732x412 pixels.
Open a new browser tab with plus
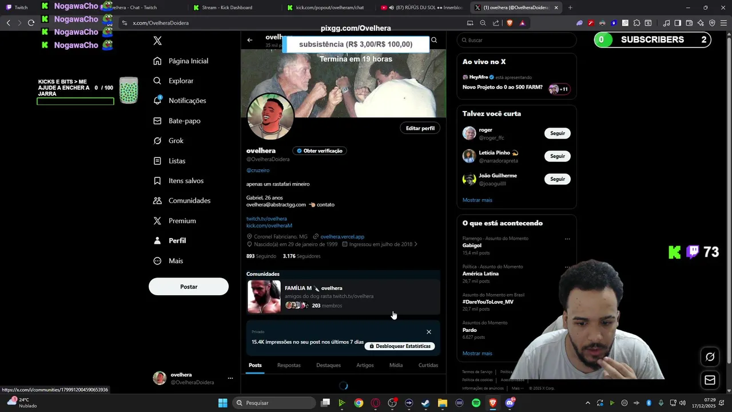pos(570,7)
